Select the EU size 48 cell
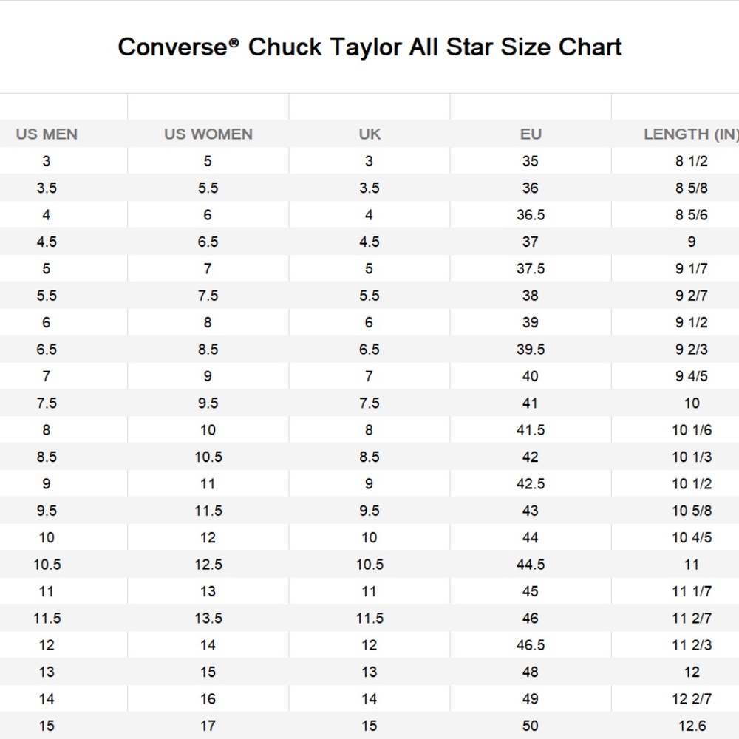This screenshot has width=739, height=739. 531,672
